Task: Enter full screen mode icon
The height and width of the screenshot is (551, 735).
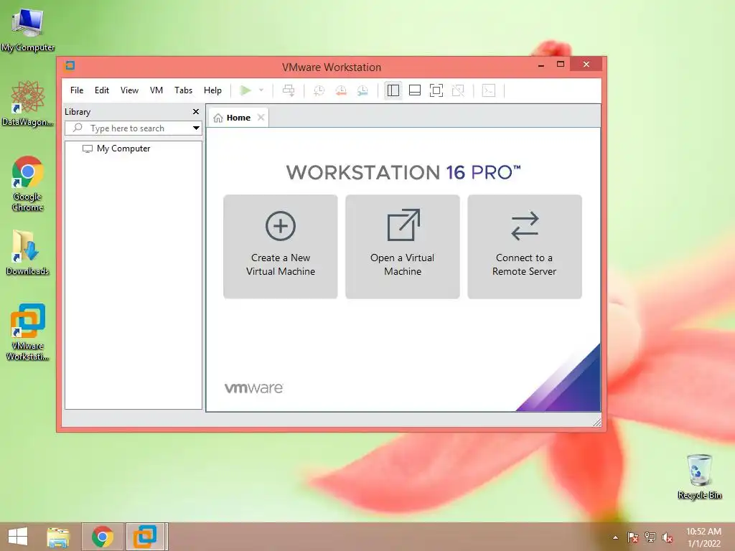Action: tap(436, 90)
